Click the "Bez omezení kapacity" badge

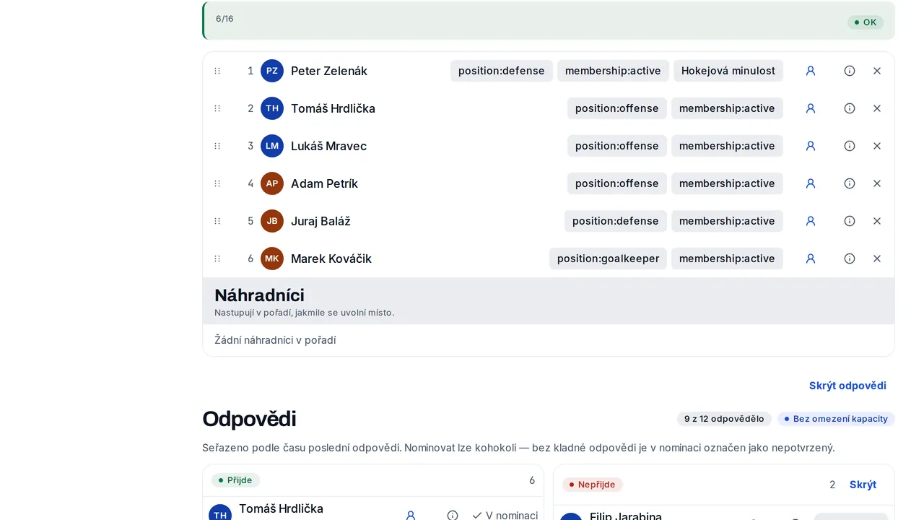836,419
